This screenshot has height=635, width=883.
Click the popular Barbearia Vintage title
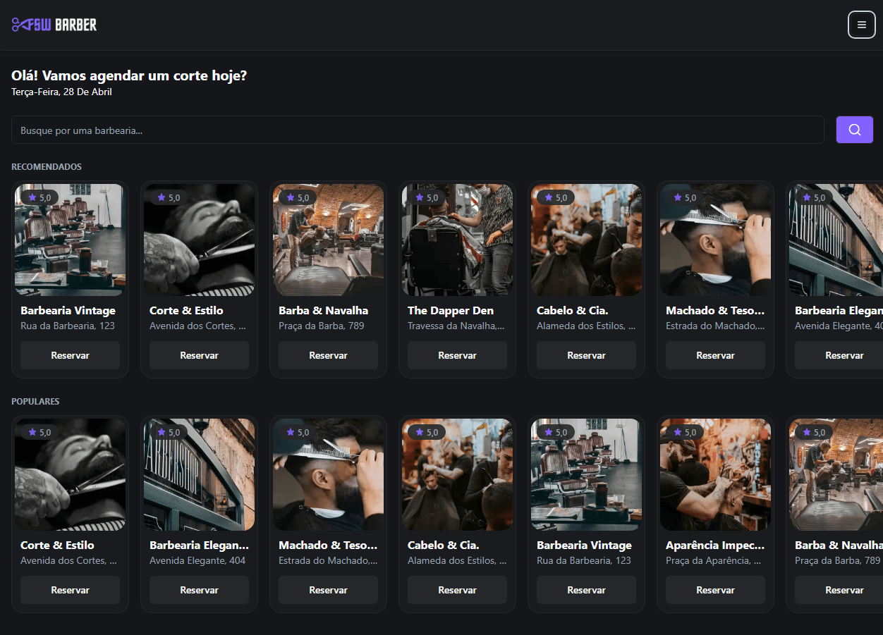pos(584,545)
